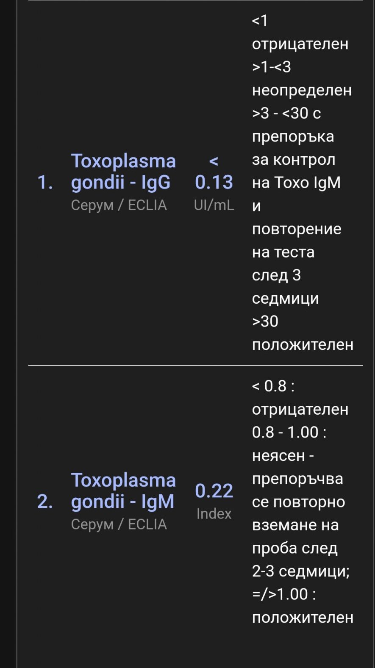Click the Index unit label
Screen dimensions: 375x668
[x=214, y=513]
